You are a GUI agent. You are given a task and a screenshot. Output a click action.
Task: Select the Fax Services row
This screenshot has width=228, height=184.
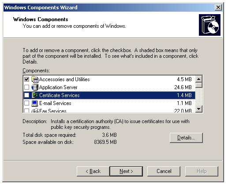pos(109,110)
